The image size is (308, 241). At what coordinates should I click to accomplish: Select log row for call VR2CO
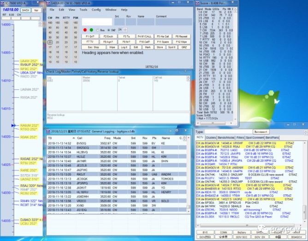coord(117,201)
